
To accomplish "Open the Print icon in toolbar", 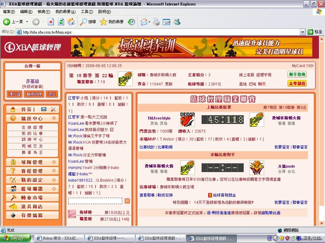I will point(156,22).
